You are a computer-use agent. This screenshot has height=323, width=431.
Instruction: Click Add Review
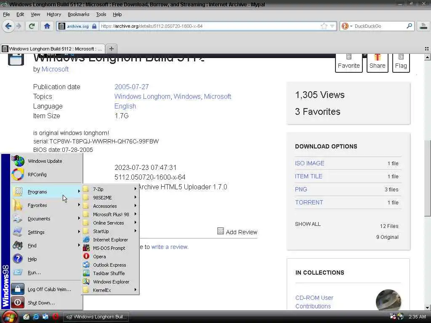(x=237, y=232)
